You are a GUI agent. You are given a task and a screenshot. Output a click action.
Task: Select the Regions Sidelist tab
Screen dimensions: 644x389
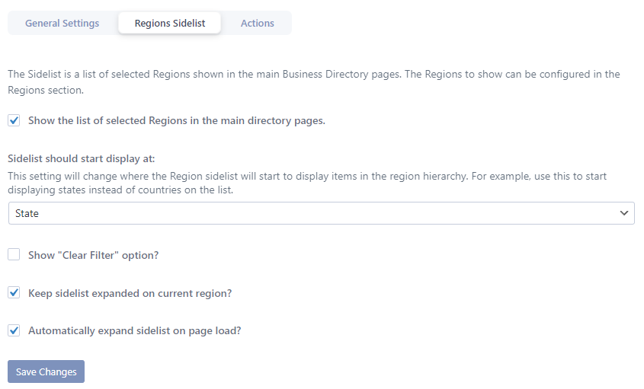point(170,24)
